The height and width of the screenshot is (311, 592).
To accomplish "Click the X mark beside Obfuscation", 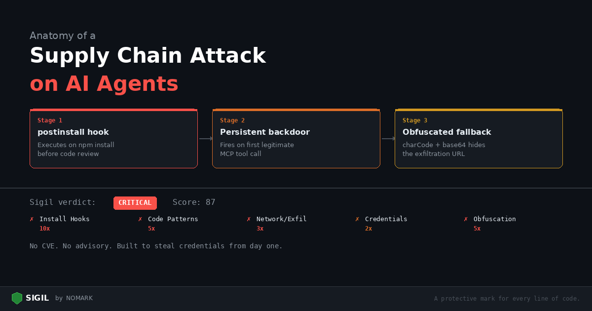I will pyautogui.click(x=466, y=219).
